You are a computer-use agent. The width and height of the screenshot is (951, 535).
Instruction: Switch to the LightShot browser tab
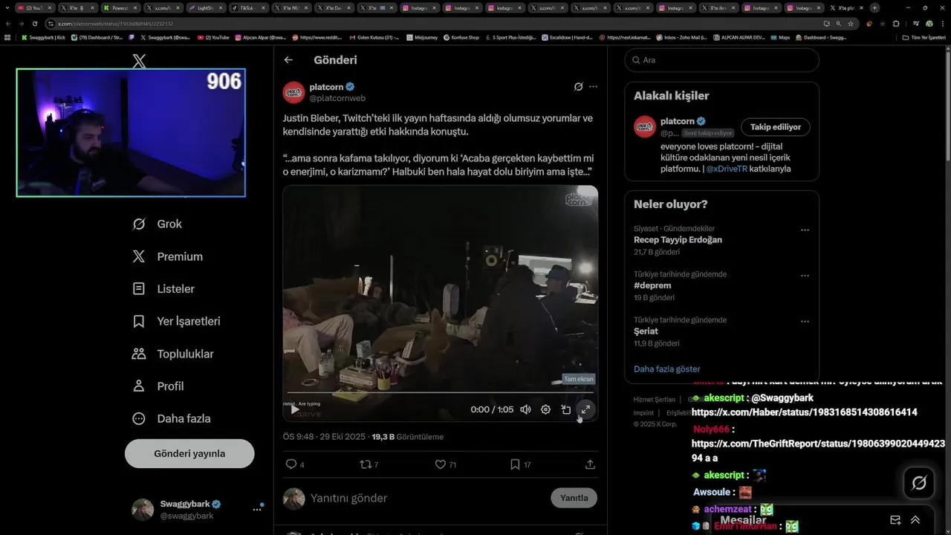206,7
